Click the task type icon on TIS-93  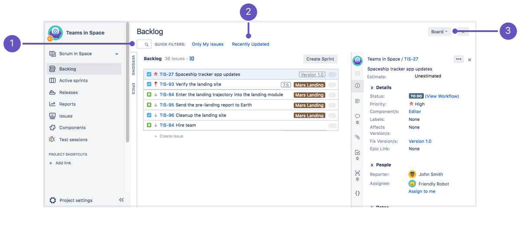tap(149, 84)
